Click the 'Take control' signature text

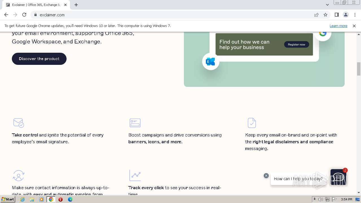pyautogui.click(x=25, y=135)
